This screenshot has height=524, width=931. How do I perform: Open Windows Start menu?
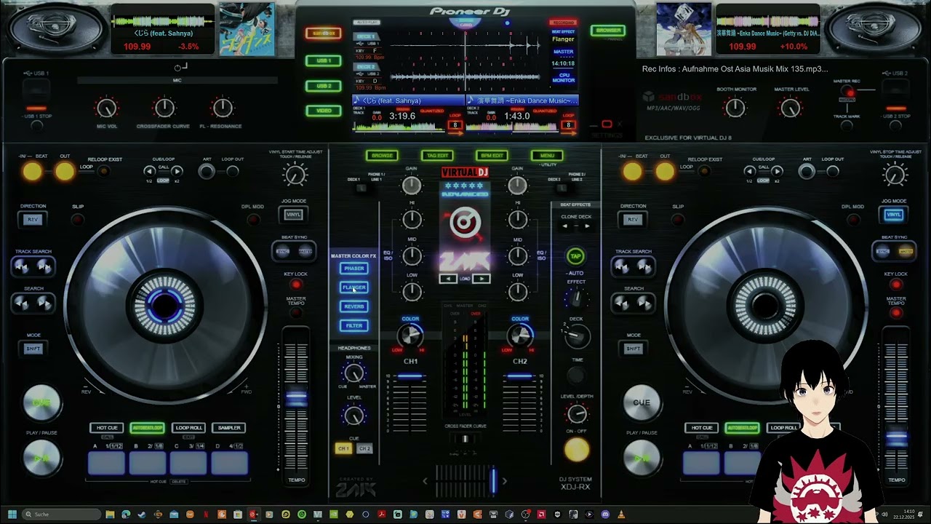click(x=12, y=515)
